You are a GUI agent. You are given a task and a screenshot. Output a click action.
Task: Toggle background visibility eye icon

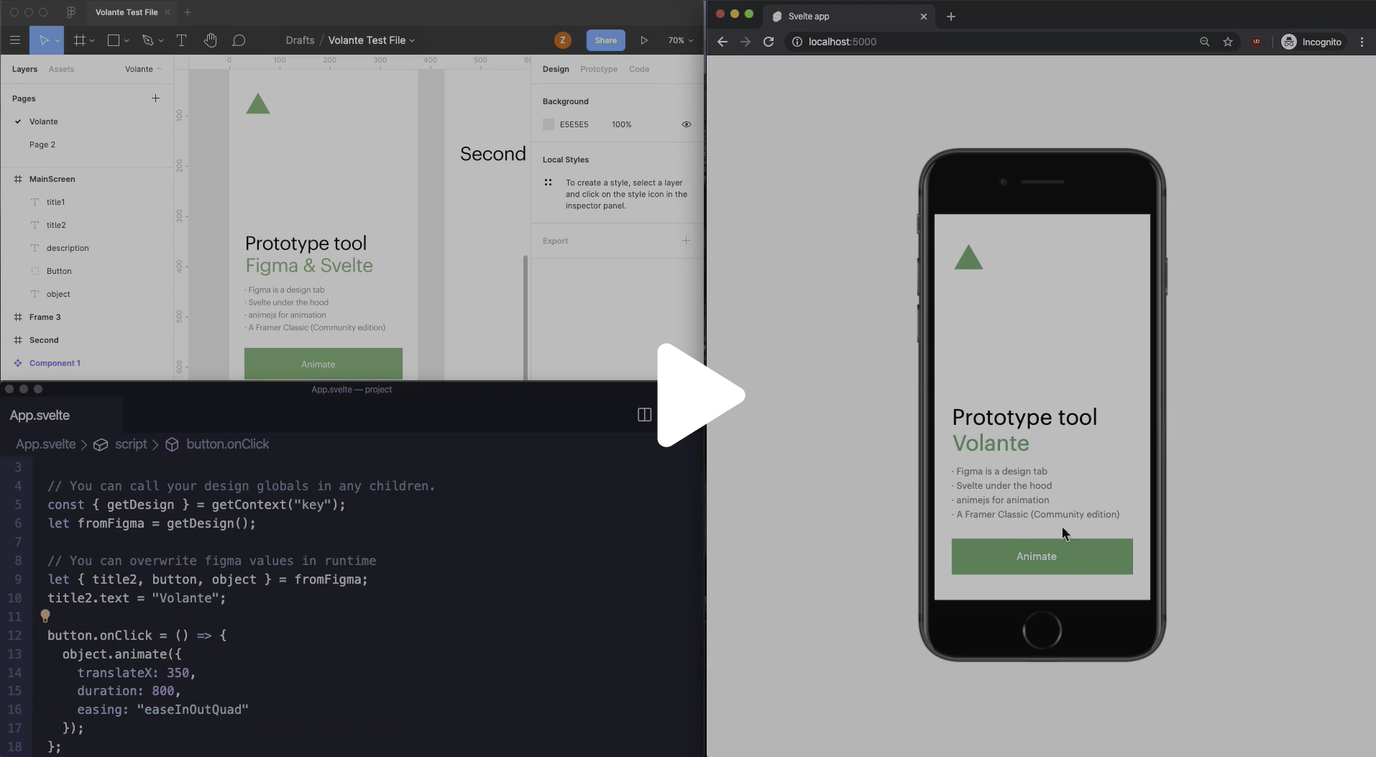(x=687, y=124)
